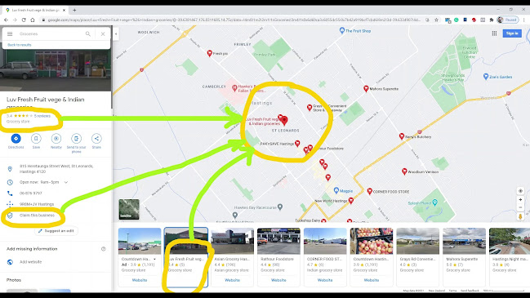Select CORNER FOOD STORE map pin
The image size is (530, 298).
coord(369,191)
